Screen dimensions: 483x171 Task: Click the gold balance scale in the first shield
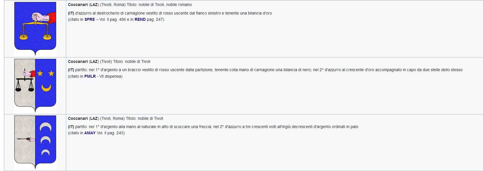click(35, 31)
